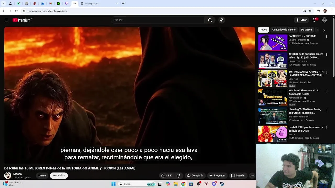Open OBS Studio from taskbar

(199, 184)
